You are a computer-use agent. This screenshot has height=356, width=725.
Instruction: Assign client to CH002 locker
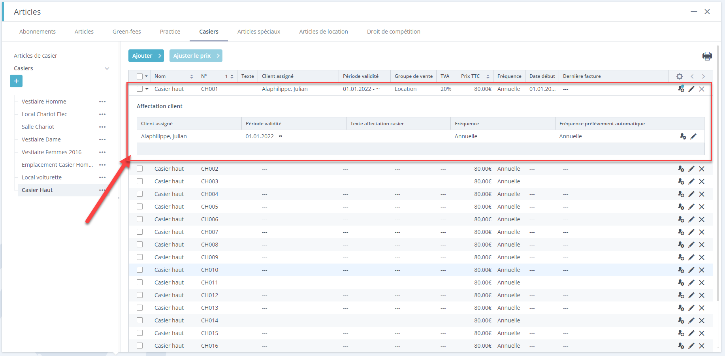click(x=681, y=169)
